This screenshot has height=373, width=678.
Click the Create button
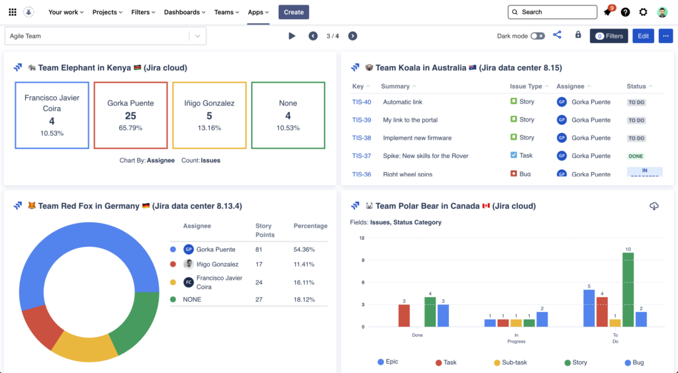click(x=293, y=12)
